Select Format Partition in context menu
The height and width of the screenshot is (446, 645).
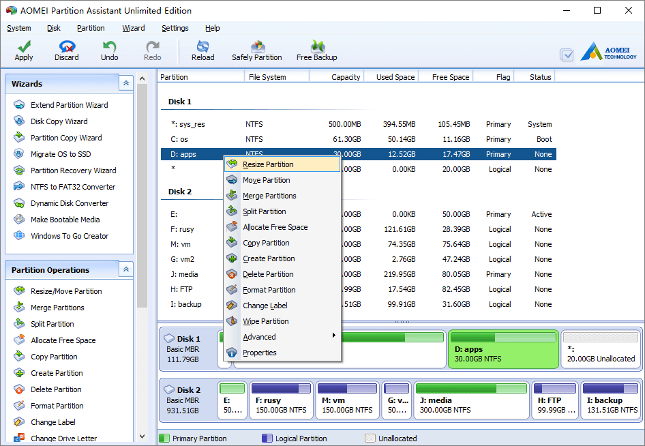coord(282,290)
